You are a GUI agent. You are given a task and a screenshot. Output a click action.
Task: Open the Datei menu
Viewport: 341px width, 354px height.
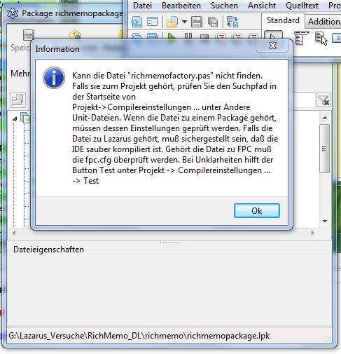pyautogui.click(x=142, y=6)
